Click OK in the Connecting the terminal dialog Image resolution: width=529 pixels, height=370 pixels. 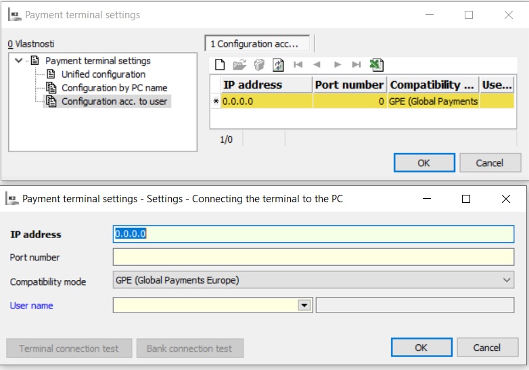click(421, 348)
